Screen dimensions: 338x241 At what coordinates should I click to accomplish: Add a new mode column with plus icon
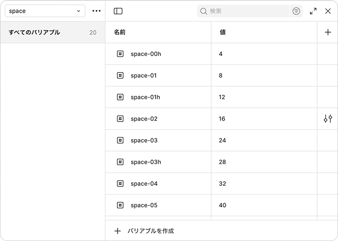328,32
